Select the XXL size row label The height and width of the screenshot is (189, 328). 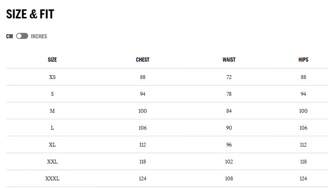point(52,162)
